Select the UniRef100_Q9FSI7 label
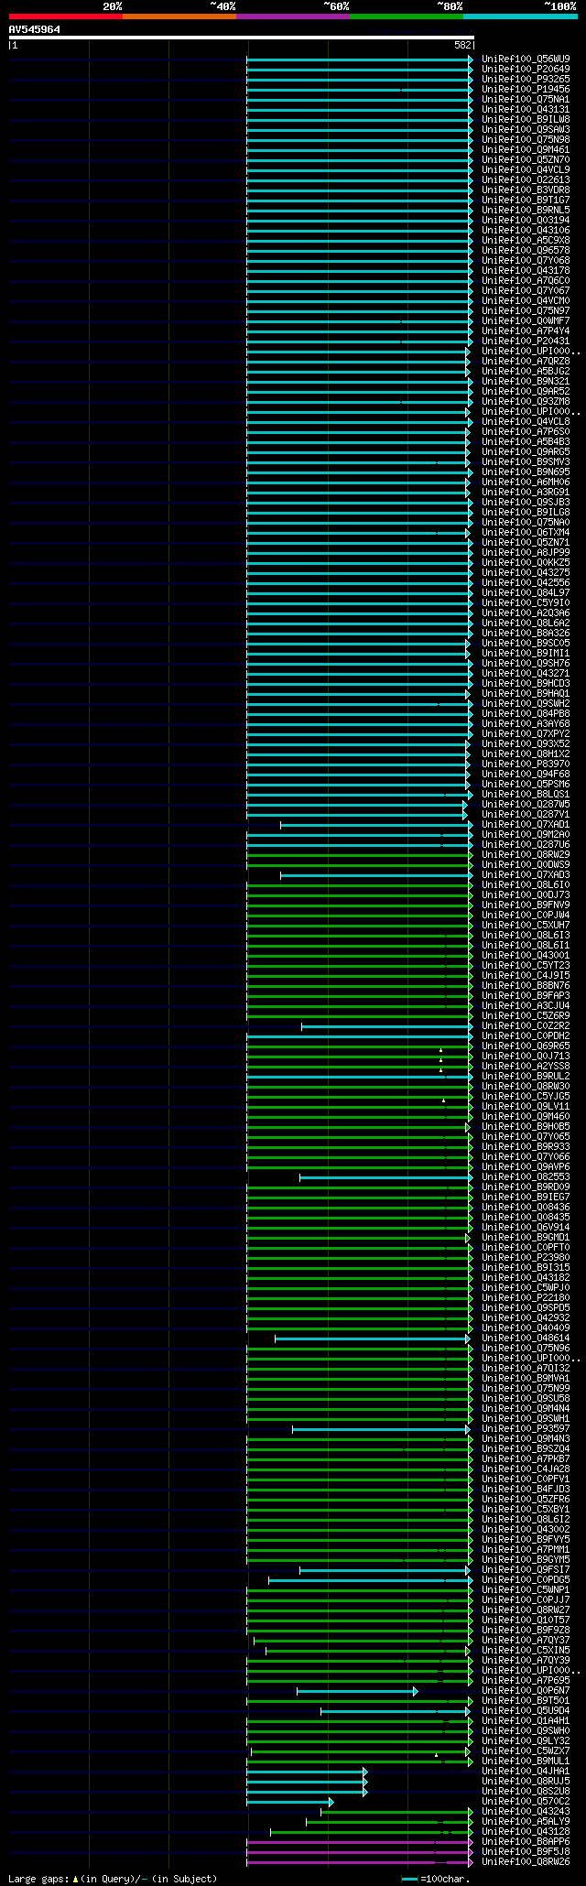Screen dimensions: 586x1886 pos(526,1569)
